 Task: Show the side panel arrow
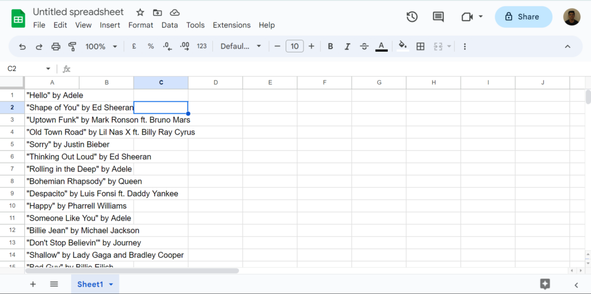point(577,285)
